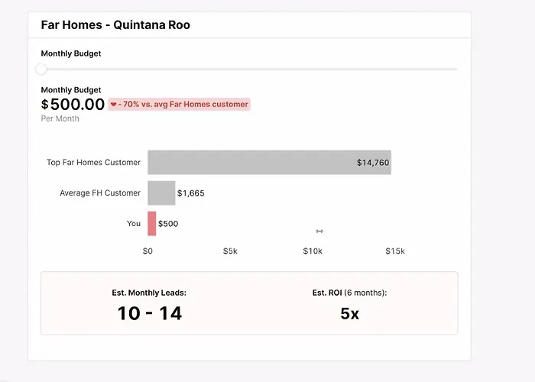Click the far right end of slider track
The image size is (535, 382).
(456, 69)
